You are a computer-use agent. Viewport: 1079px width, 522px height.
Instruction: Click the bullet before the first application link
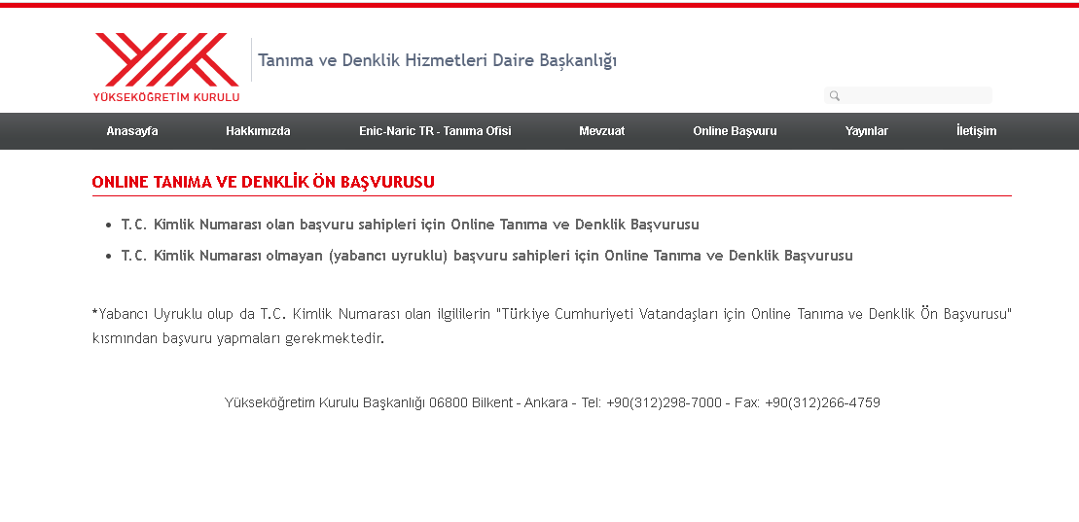109,226
